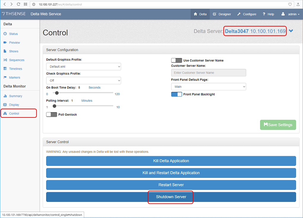Image resolution: width=303 pixels, height=218 pixels.
Task: Click the On Boot Time Delay slider handle
Action: pyautogui.click(x=57, y=93)
